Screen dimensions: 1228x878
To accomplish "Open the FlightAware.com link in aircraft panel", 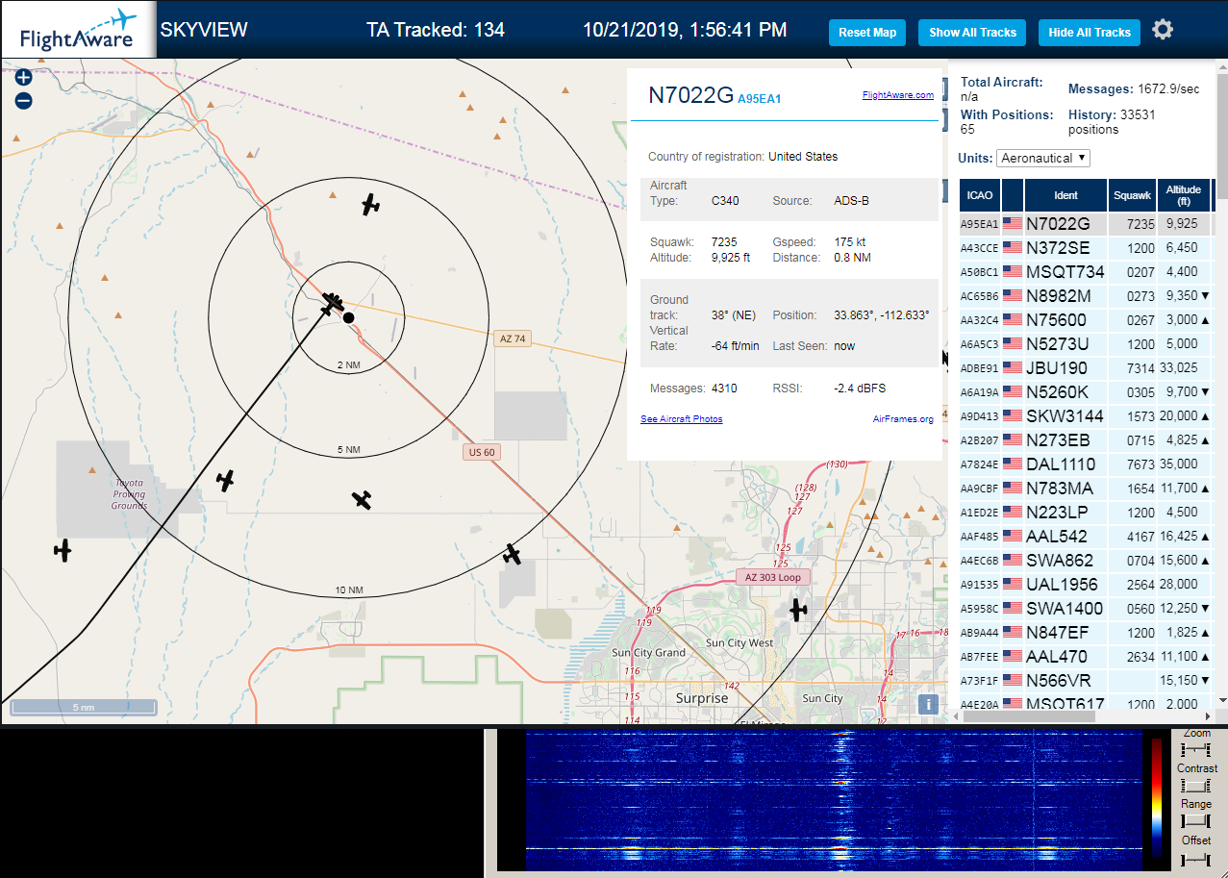I will 898,95.
